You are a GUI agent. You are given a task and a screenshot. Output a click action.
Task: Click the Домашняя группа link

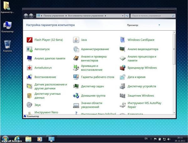click(93, 95)
